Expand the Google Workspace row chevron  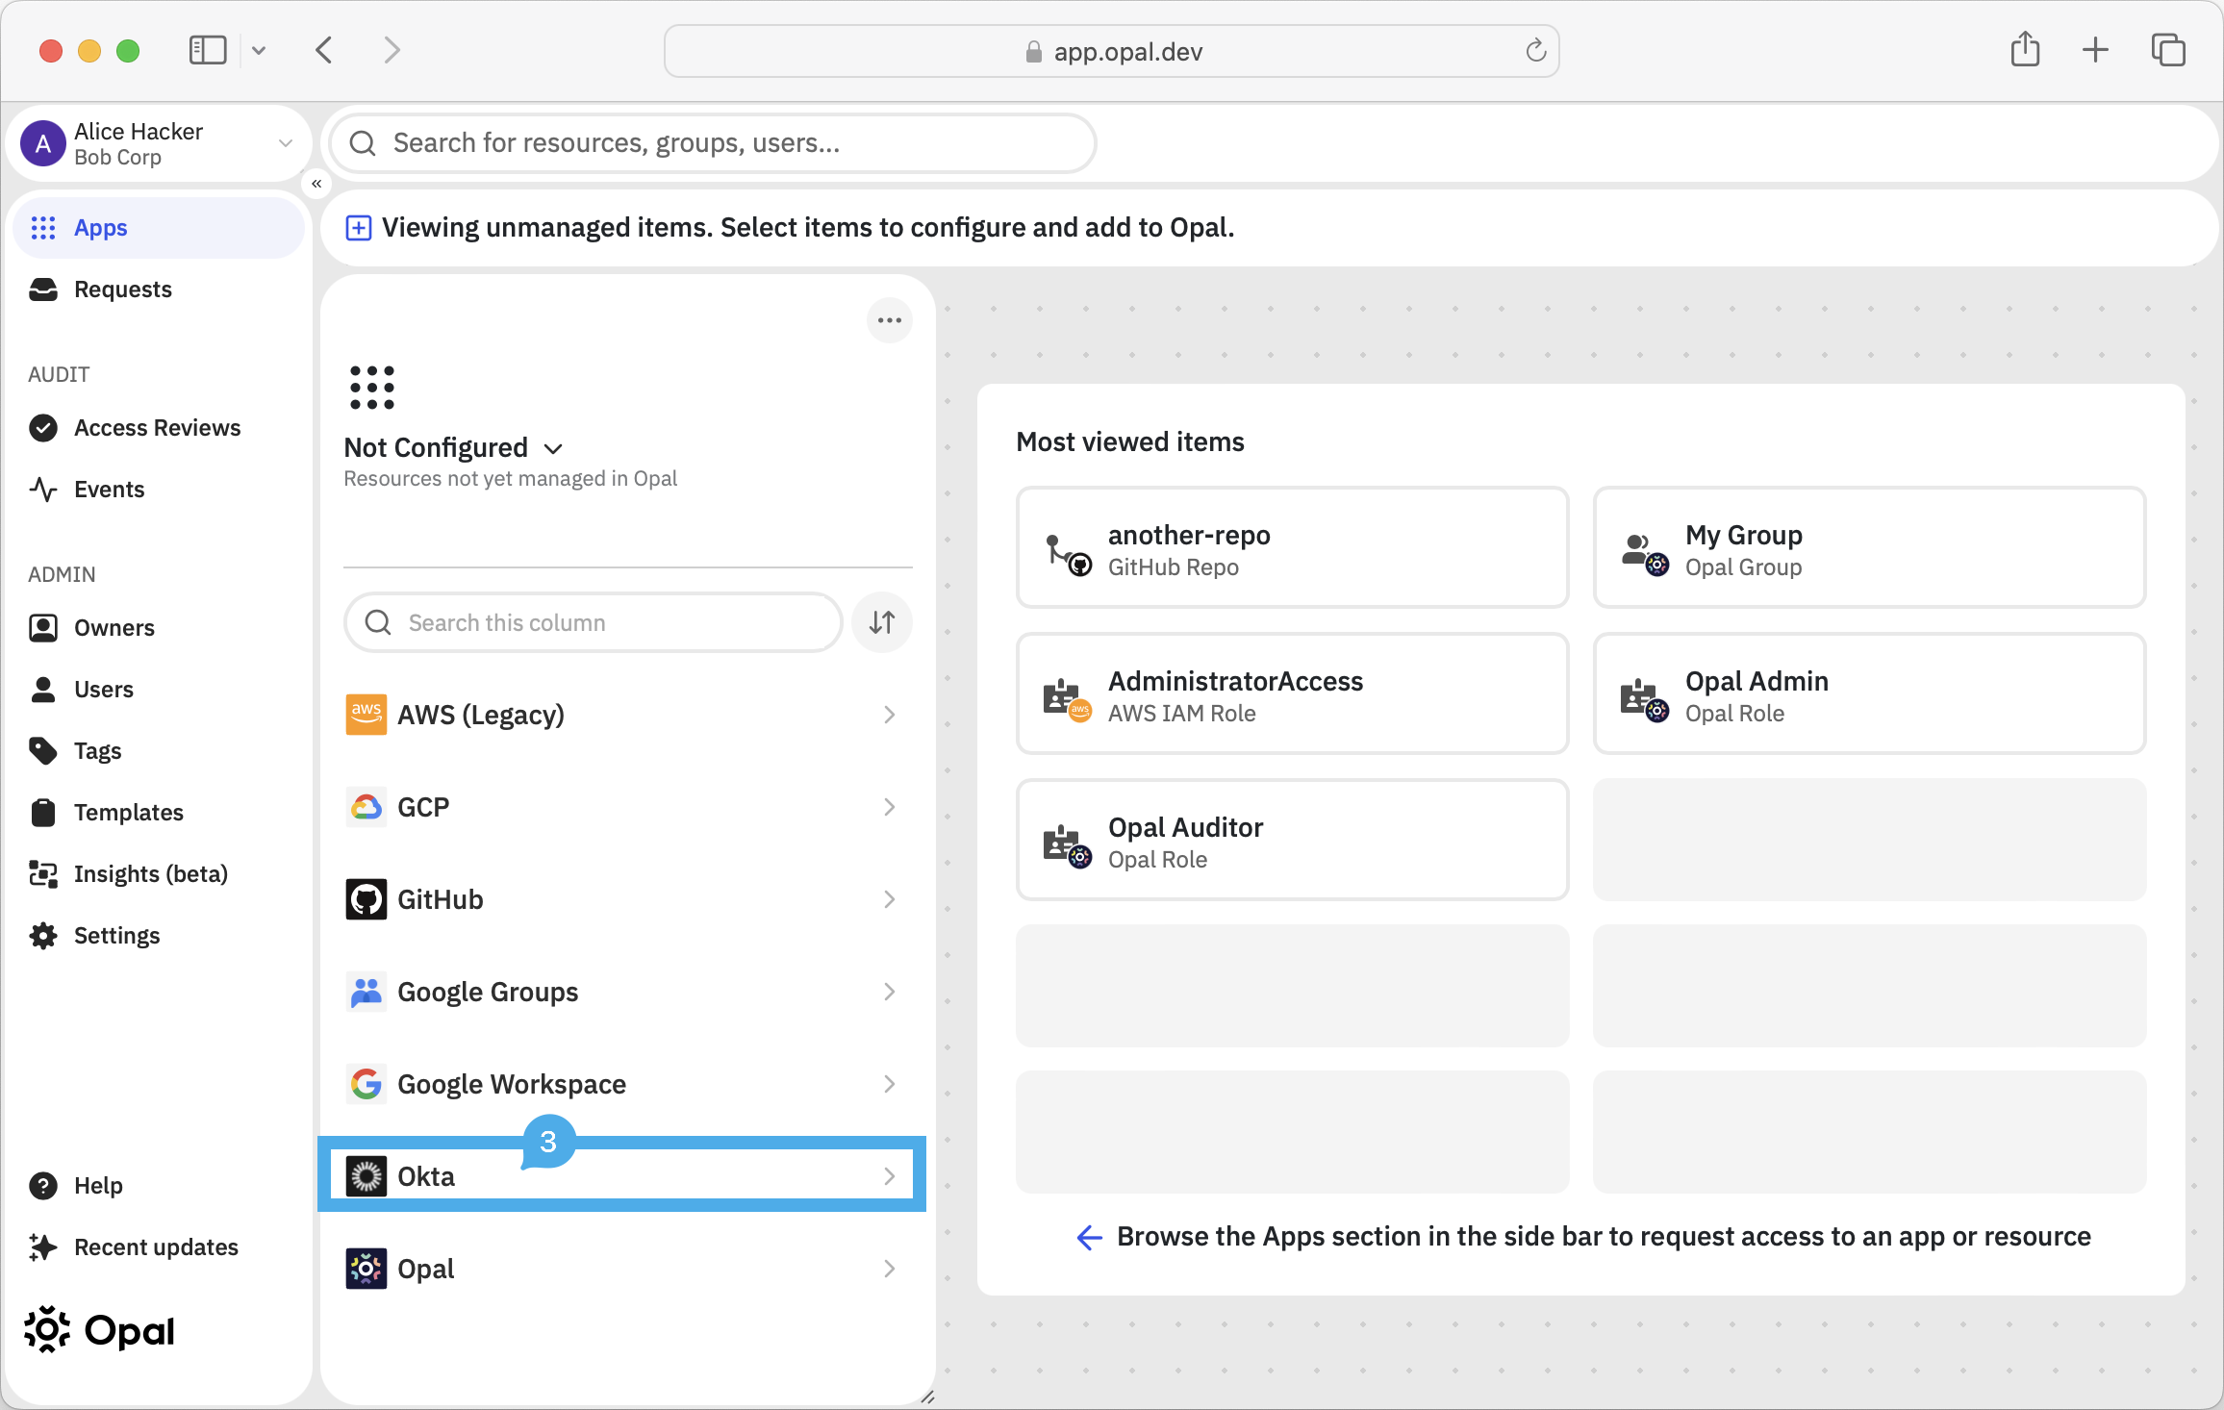pyautogui.click(x=890, y=1084)
